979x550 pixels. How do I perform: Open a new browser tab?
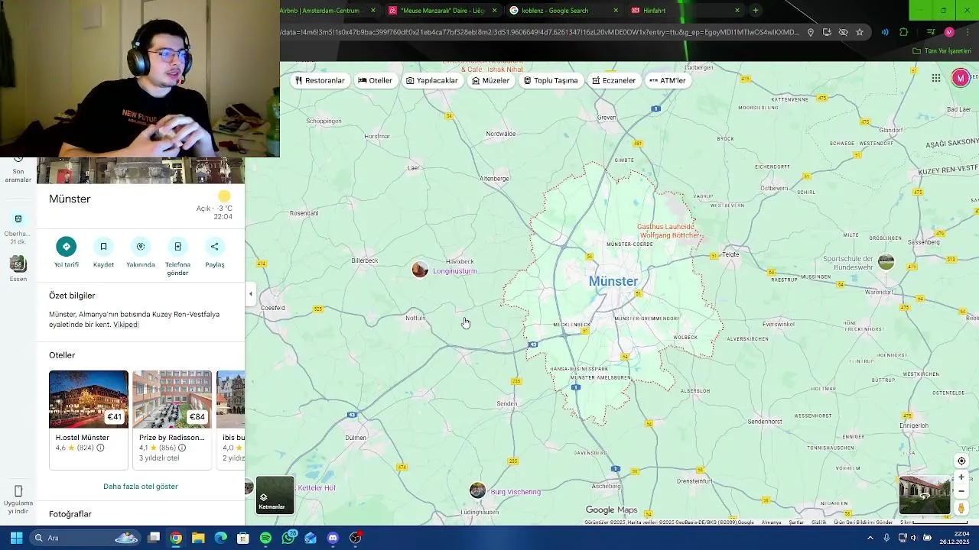click(x=755, y=11)
